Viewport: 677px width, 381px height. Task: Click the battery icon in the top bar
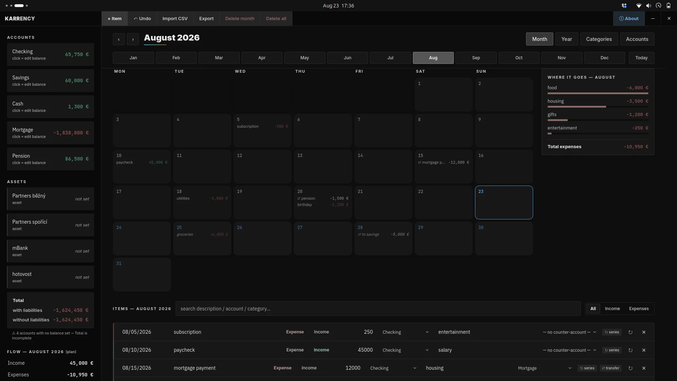pyautogui.click(x=668, y=6)
